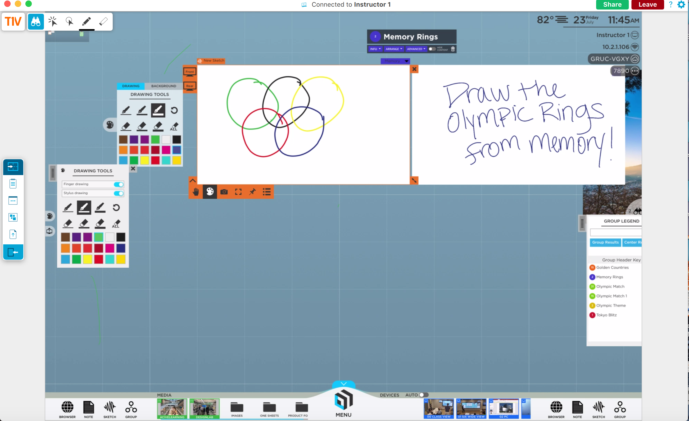The width and height of the screenshot is (689, 421).
Task: Click the settings gear icon at top right
Action: coord(681,4)
